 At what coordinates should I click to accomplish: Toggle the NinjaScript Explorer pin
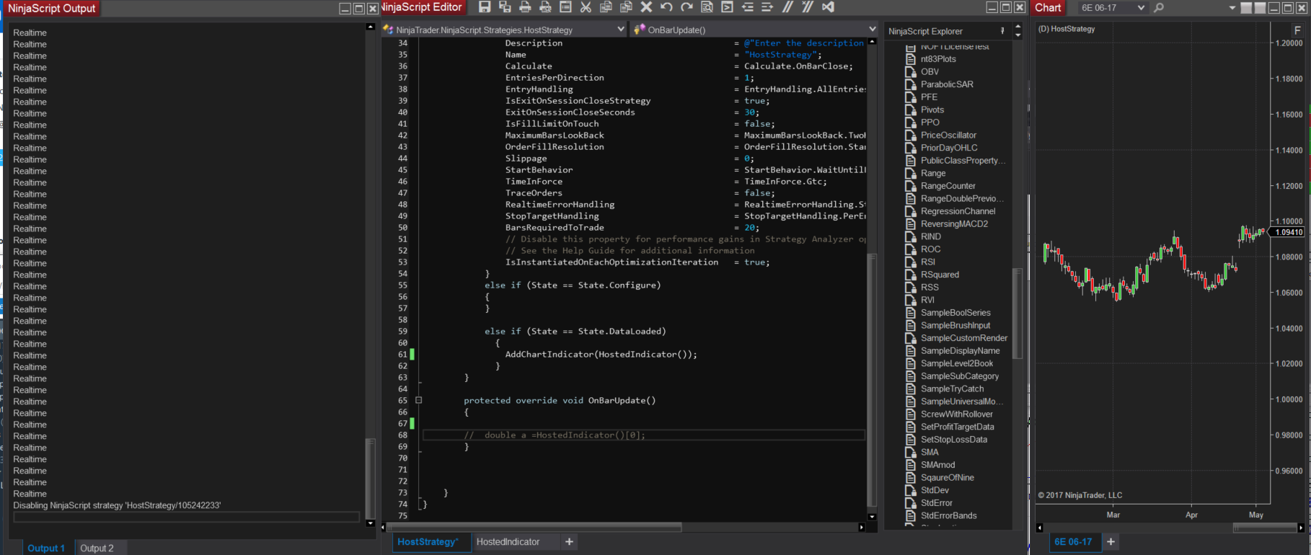pos(1002,31)
